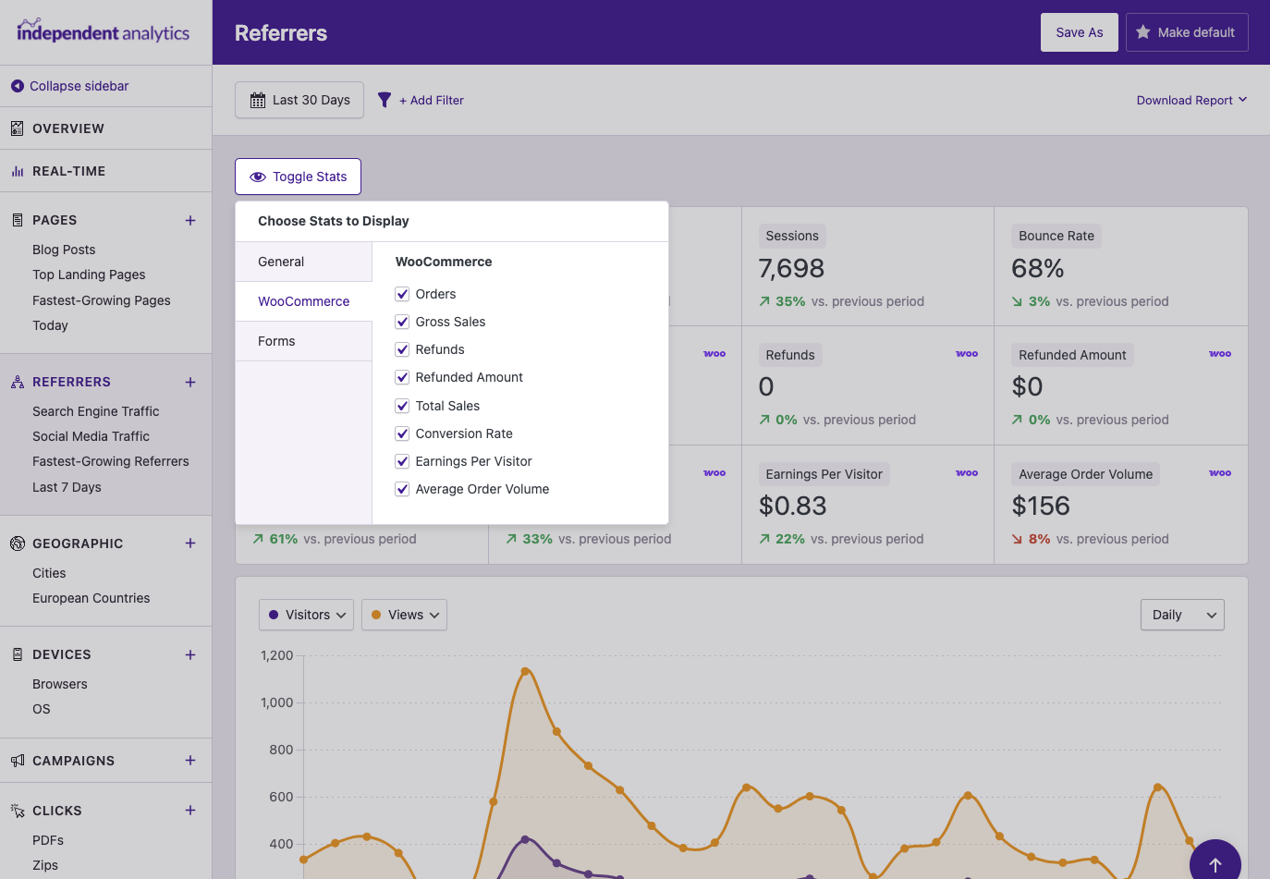This screenshot has height=879, width=1270.
Task: Add a new Geographic report with plus icon
Action: [x=190, y=543]
